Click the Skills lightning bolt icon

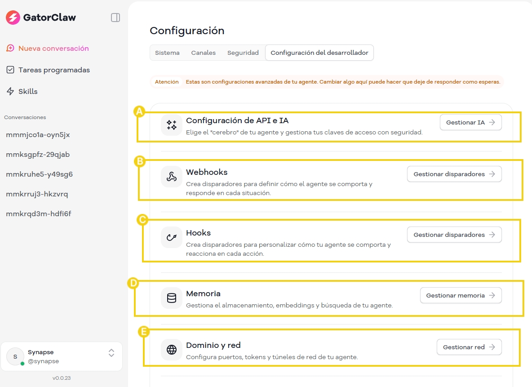(10, 91)
